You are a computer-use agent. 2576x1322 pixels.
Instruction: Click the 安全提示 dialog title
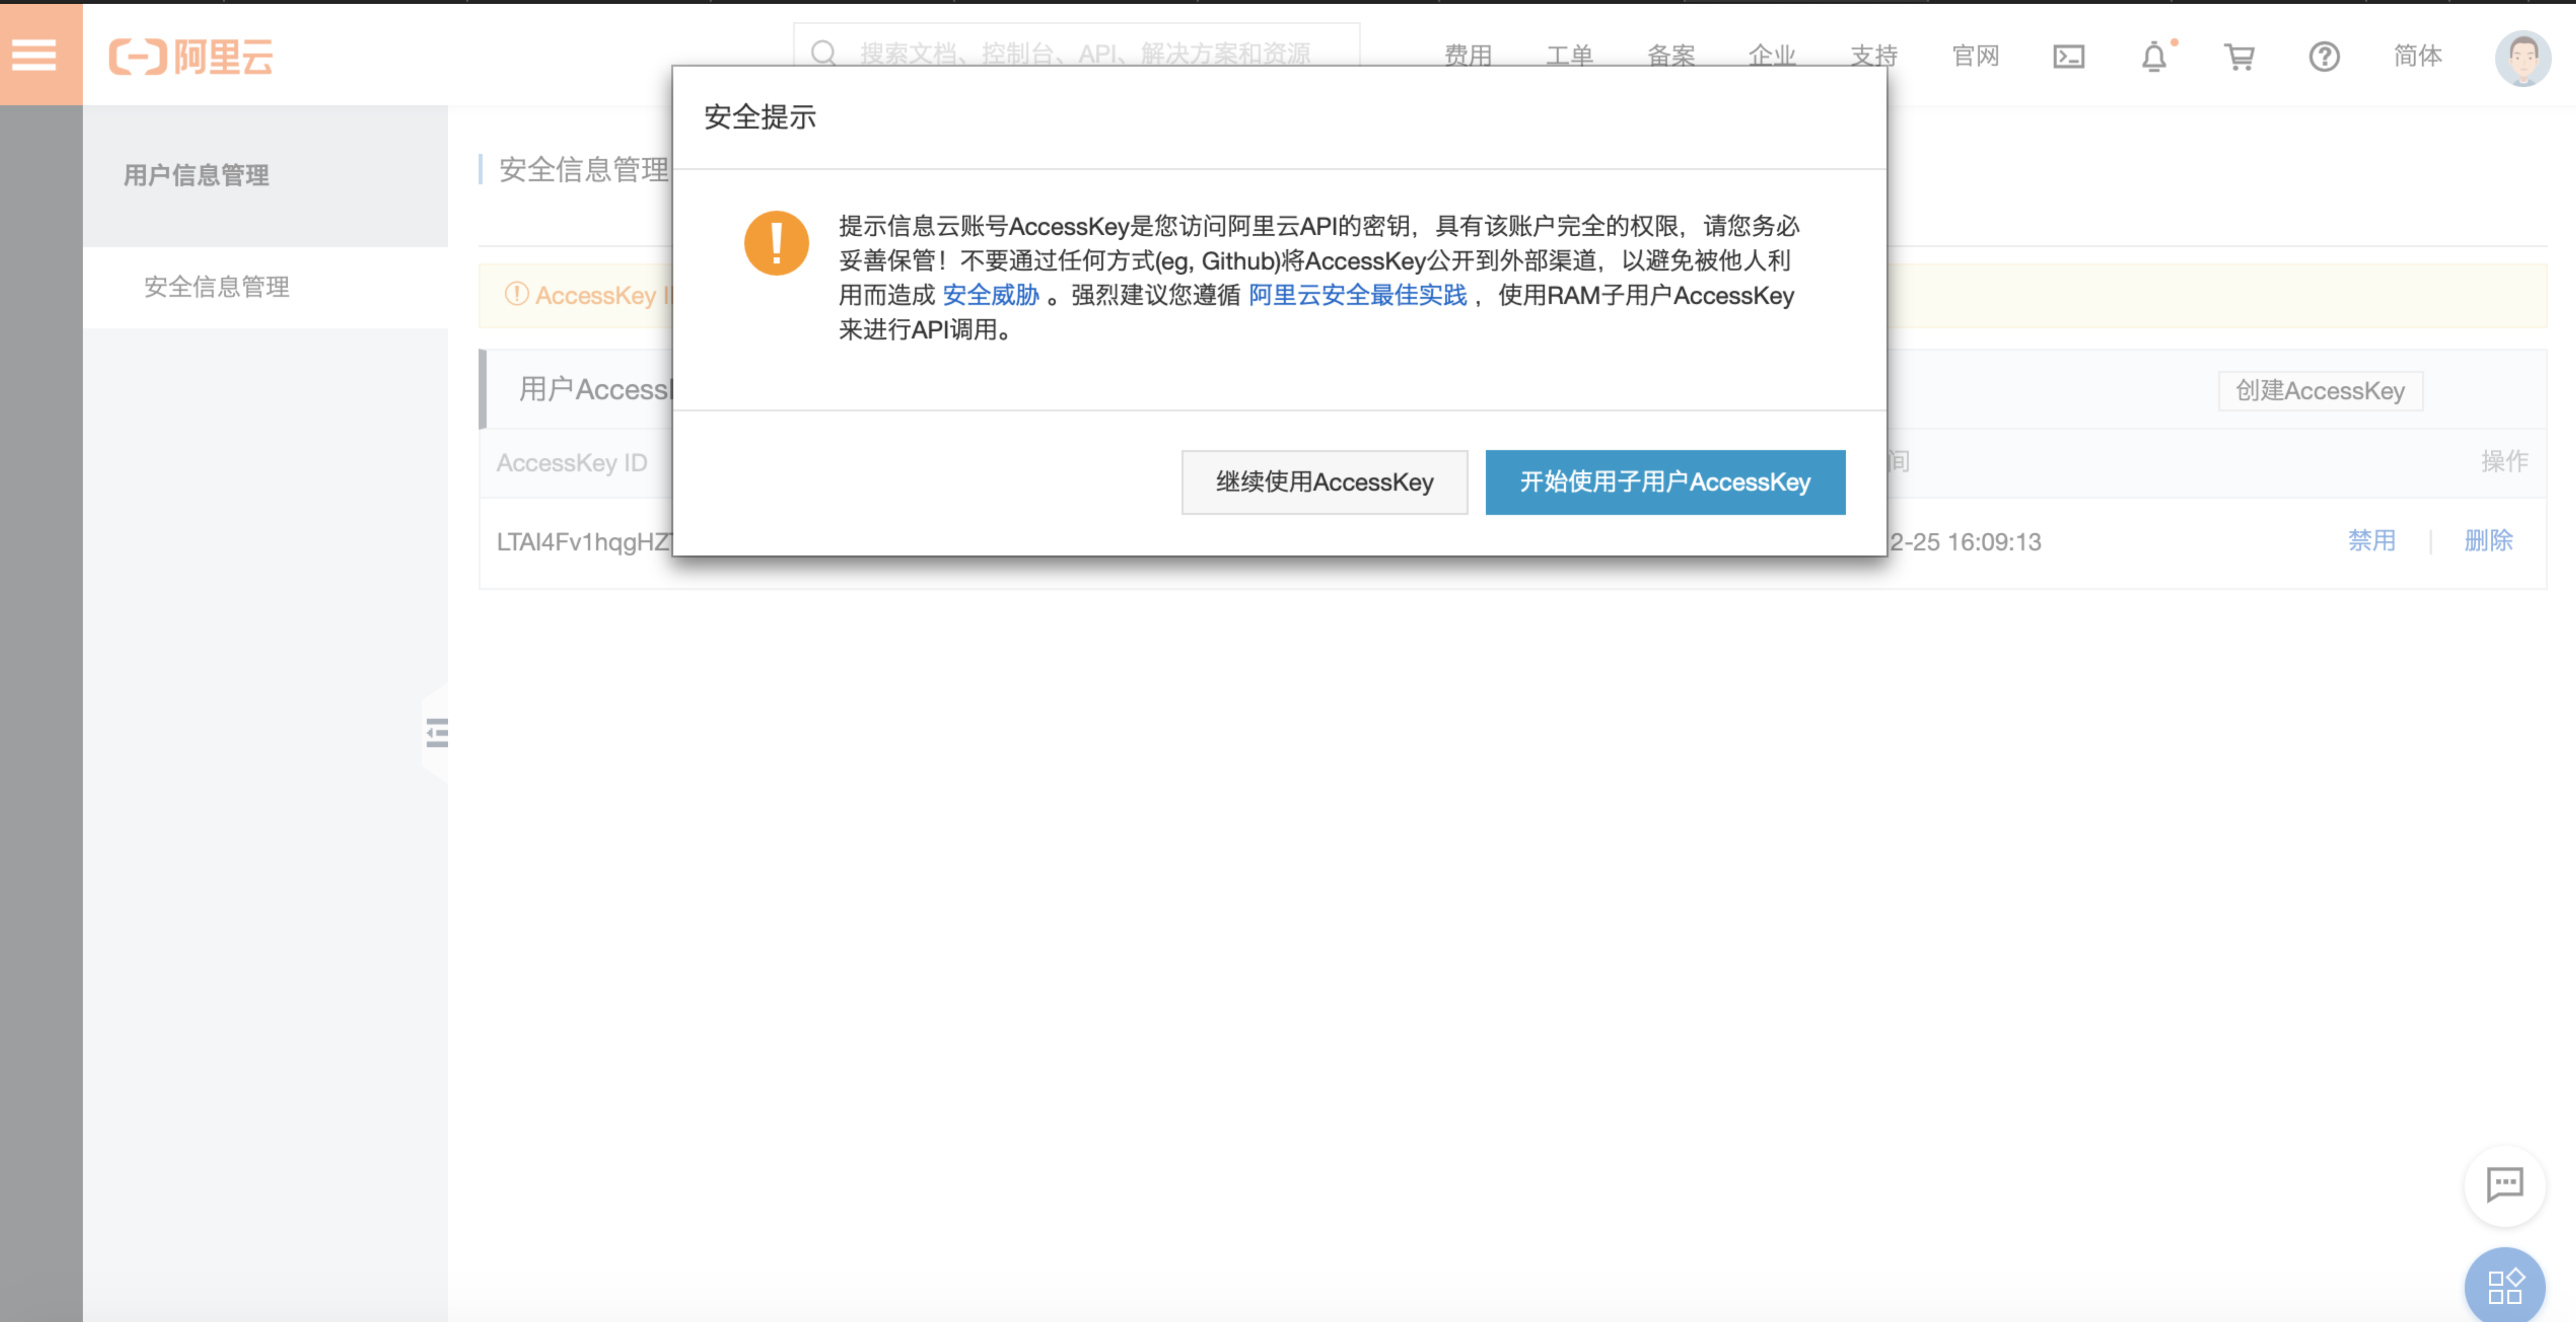[760, 117]
